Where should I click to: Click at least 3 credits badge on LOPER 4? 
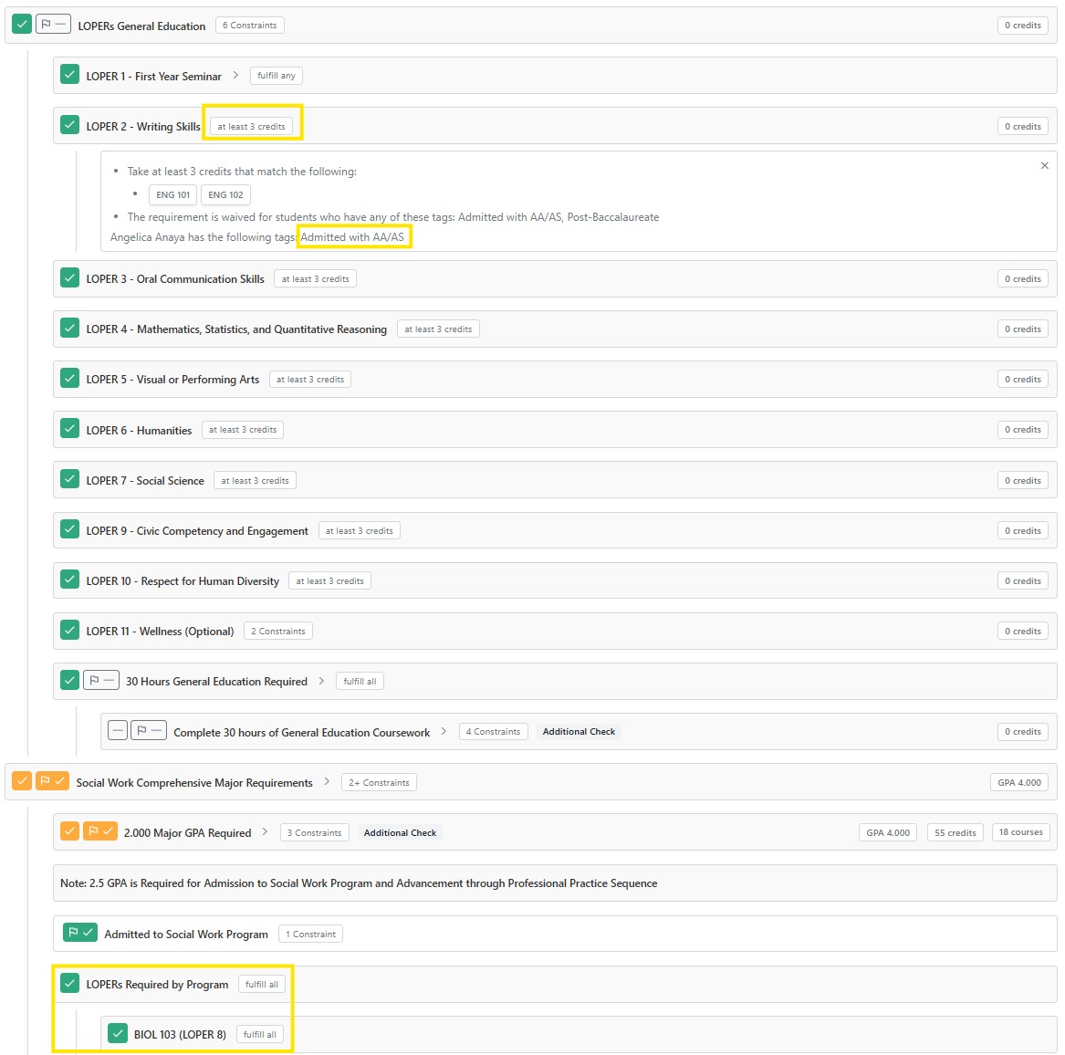pos(438,329)
